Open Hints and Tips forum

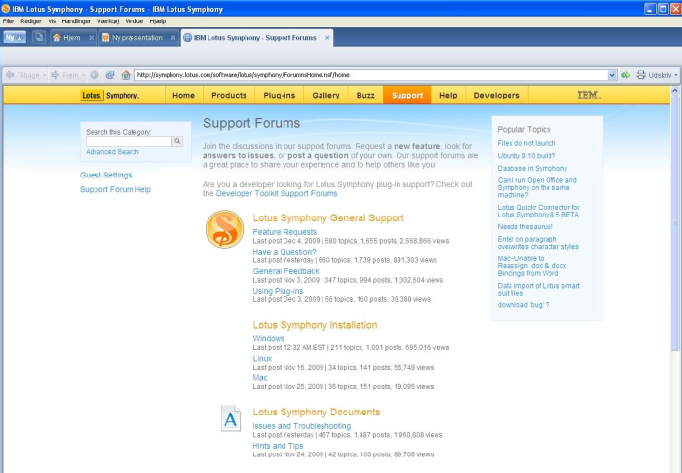tap(278, 446)
